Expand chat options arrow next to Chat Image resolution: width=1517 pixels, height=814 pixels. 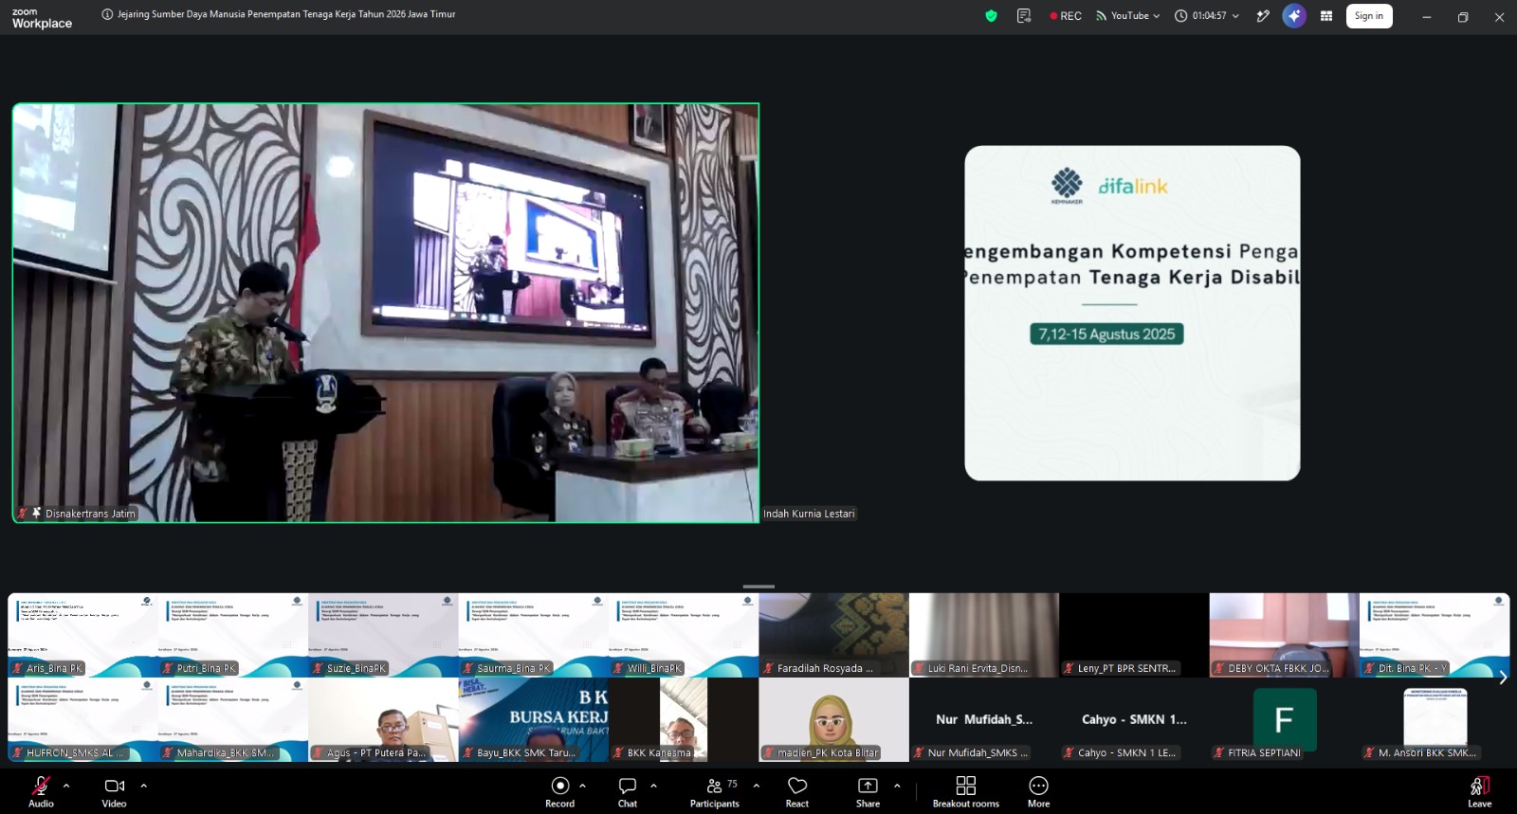(653, 786)
